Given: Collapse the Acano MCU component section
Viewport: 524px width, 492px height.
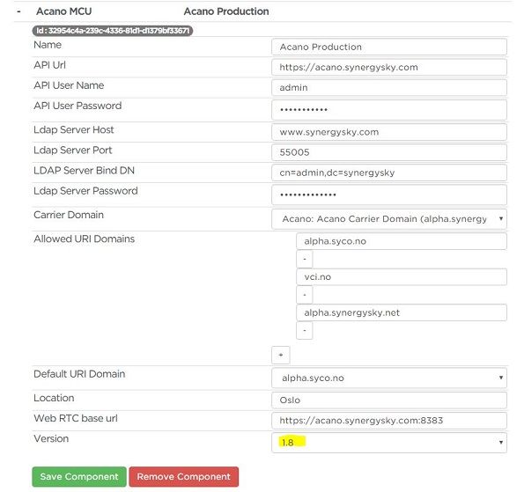Looking at the screenshot, I should 18,11.
